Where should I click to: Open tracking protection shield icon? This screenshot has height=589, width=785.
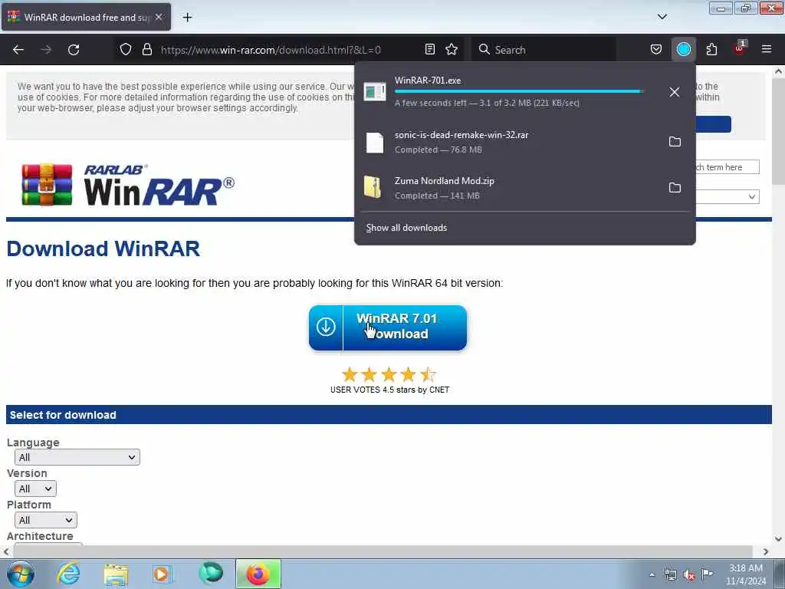tap(126, 49)
